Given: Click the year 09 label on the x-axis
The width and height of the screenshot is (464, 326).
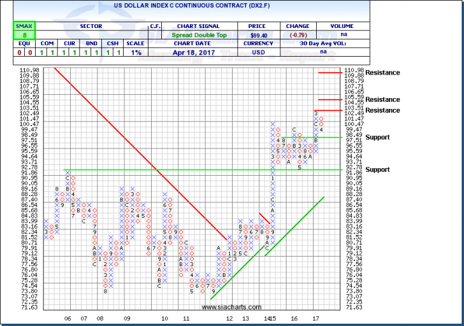Looking at the screenshot, I should [x=127, y=317].
